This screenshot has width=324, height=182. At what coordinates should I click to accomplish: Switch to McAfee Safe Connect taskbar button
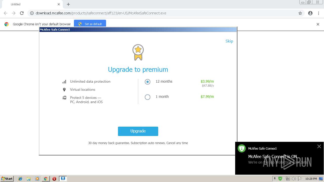[63, 178]
